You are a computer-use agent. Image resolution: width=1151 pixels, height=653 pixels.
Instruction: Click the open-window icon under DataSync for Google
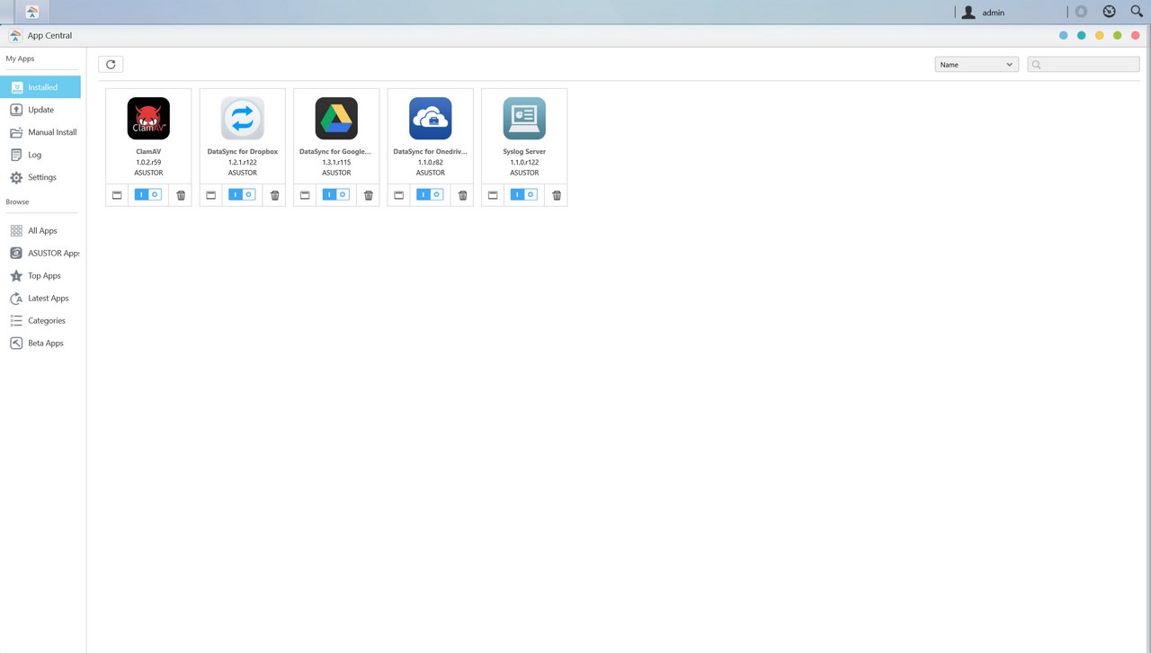[305, 195]
